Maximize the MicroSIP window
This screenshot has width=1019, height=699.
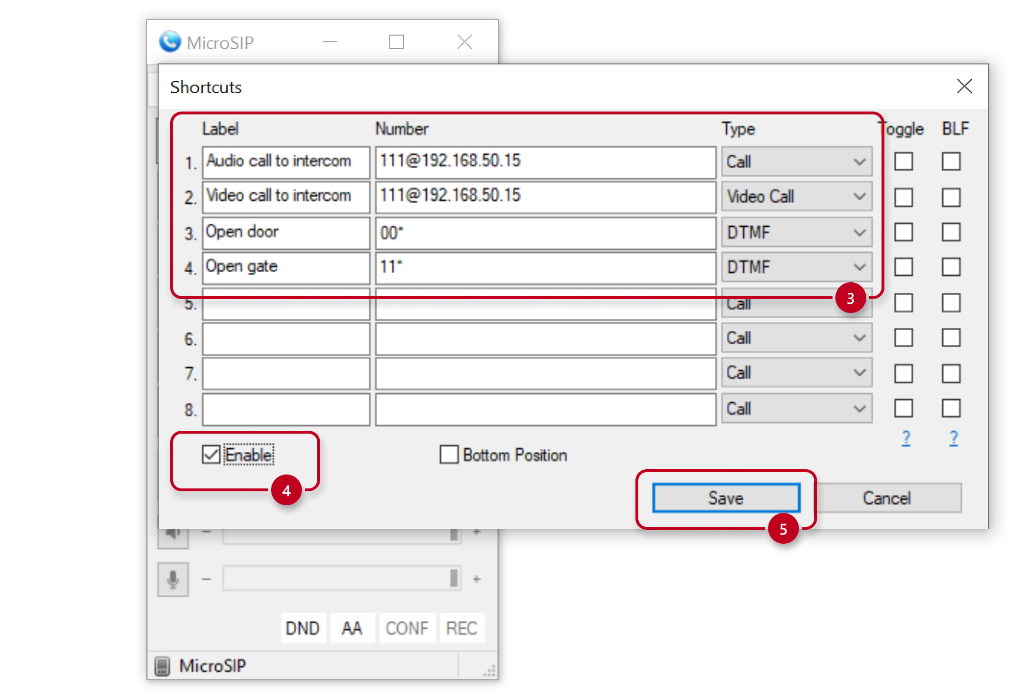(x=396, y=42)
